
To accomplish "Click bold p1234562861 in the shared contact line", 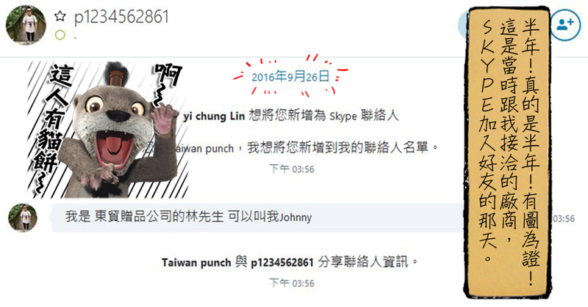I will click(282, 262).
